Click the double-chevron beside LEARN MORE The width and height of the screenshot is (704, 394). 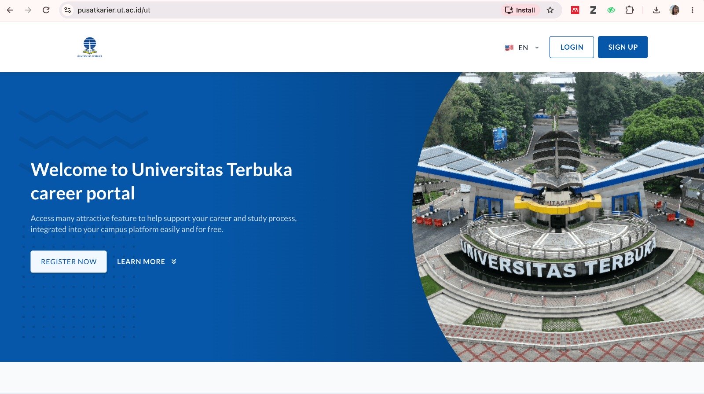click(x=174, y=261)
